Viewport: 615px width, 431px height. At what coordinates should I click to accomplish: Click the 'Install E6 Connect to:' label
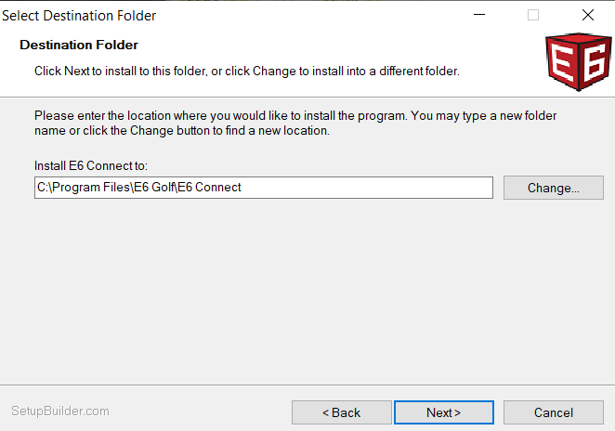click(91, 166)
